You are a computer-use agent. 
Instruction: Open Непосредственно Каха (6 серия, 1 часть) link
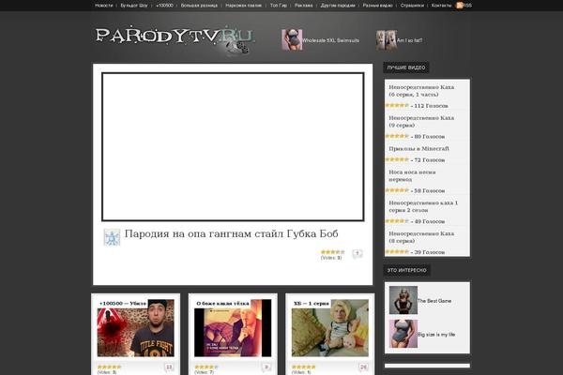[421, 91]
